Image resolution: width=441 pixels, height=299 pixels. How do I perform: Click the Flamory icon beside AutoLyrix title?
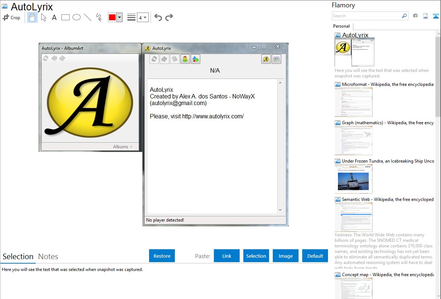[5, 6]
